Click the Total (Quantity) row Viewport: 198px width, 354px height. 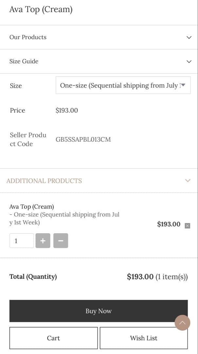pos(33,277)
